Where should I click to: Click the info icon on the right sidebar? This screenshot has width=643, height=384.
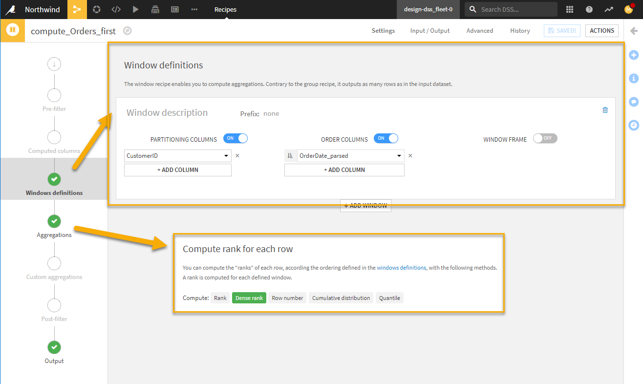634,78
